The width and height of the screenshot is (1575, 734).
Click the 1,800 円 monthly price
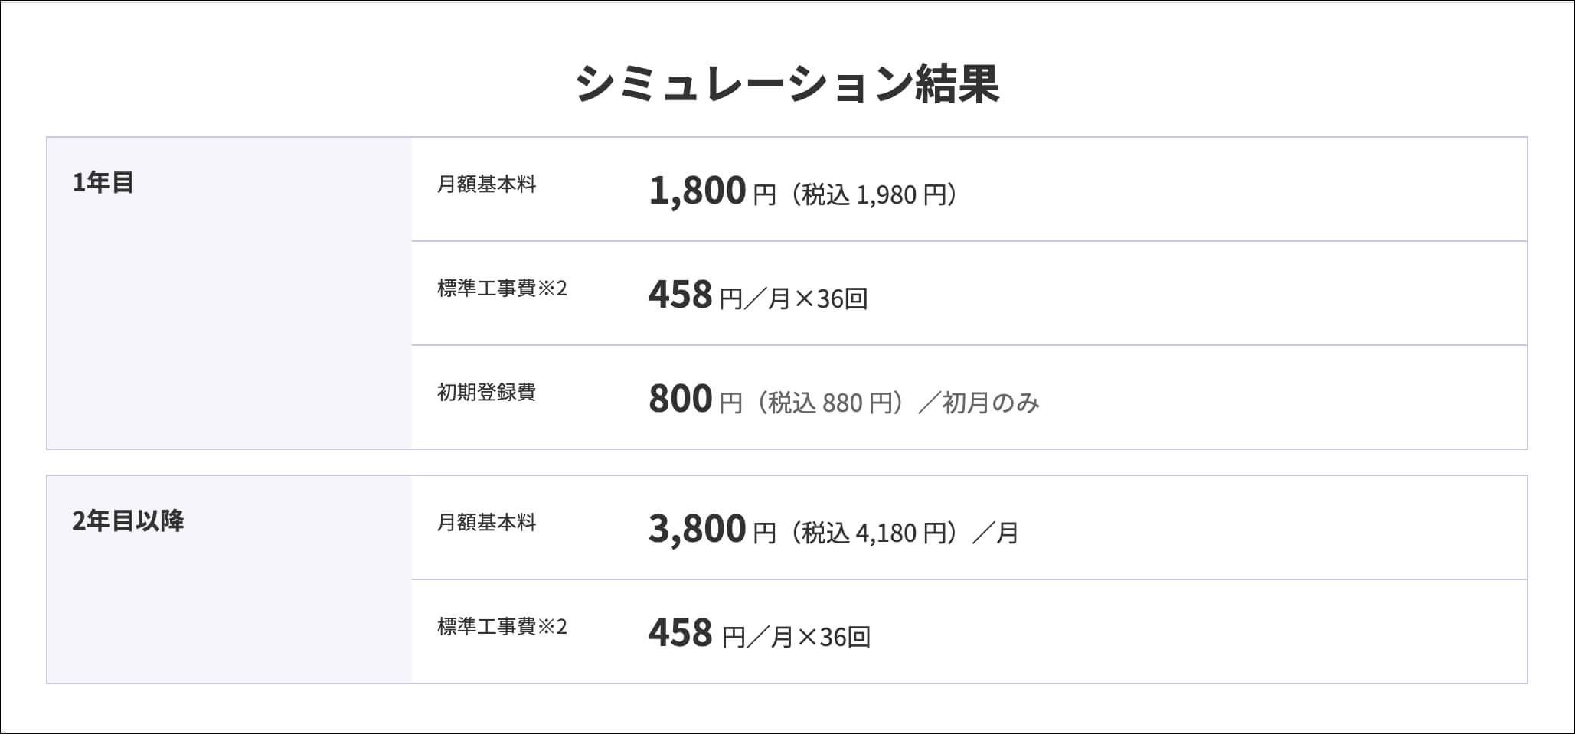[712, 191]
